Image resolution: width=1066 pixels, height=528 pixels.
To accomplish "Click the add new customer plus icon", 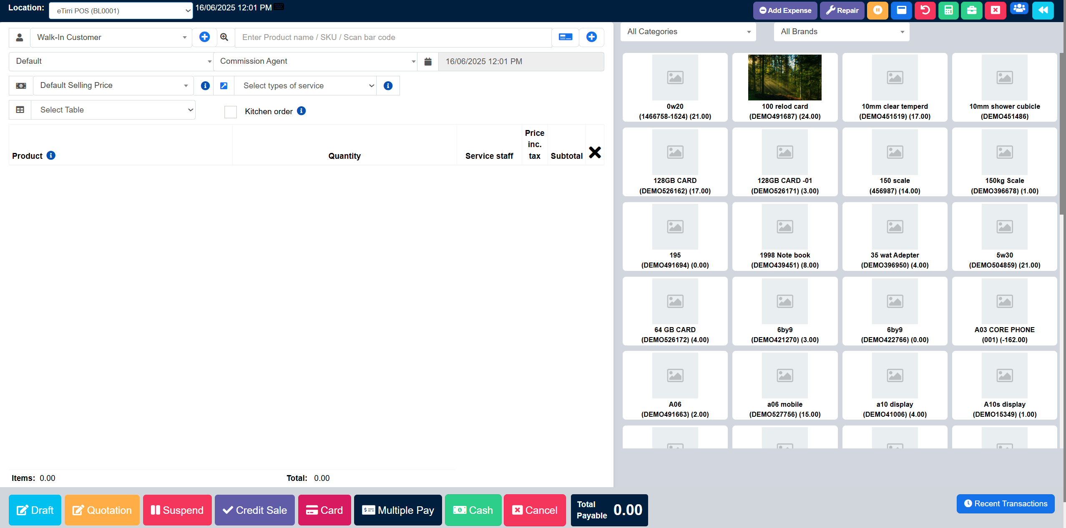I will pyautogui.click(x=204, y=37).
